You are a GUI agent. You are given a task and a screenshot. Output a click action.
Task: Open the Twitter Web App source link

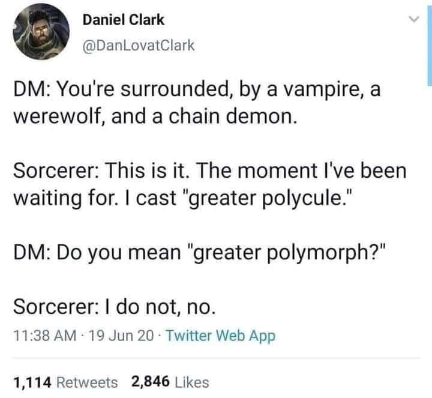click(220, 336)
